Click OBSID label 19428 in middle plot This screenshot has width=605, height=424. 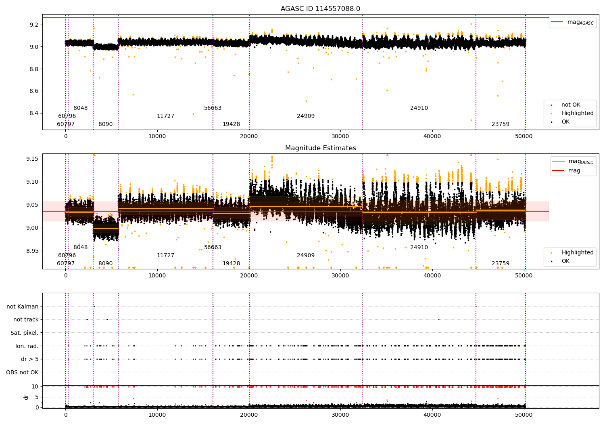click(231, 264)
